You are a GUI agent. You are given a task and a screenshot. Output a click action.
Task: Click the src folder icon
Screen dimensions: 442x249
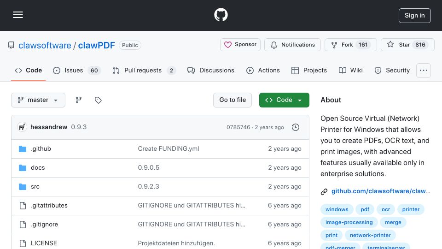tap(23, 187)
